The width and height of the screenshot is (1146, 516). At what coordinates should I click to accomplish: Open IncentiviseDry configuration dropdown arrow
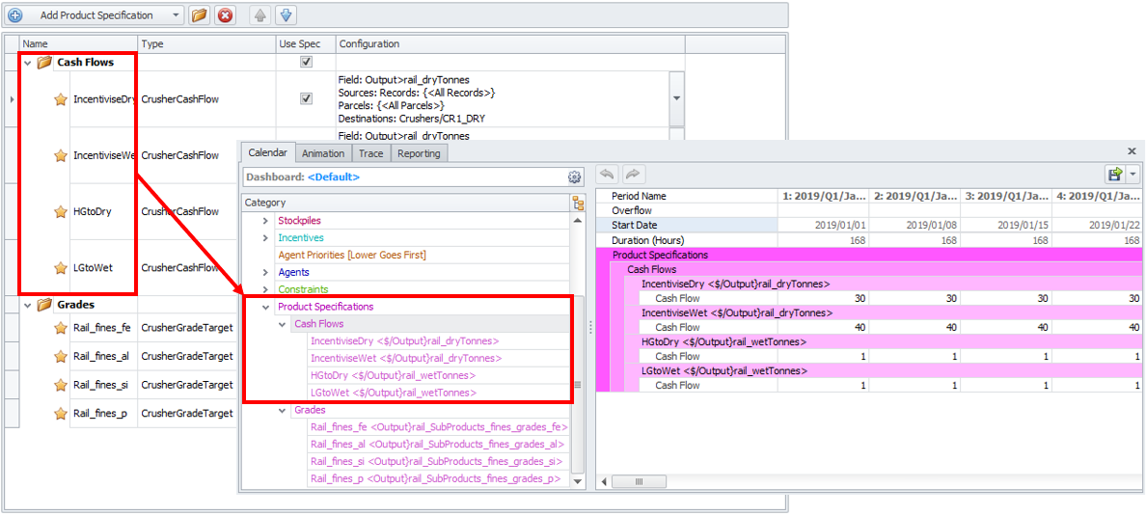pos(676,98)
